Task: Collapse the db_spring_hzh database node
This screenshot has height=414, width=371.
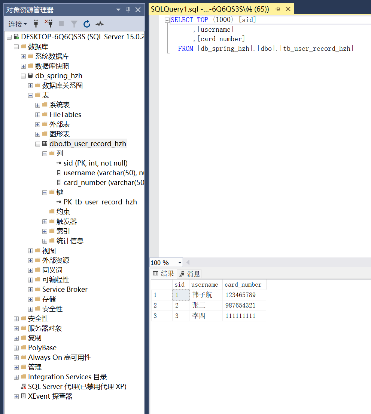Action: (23, 76)
